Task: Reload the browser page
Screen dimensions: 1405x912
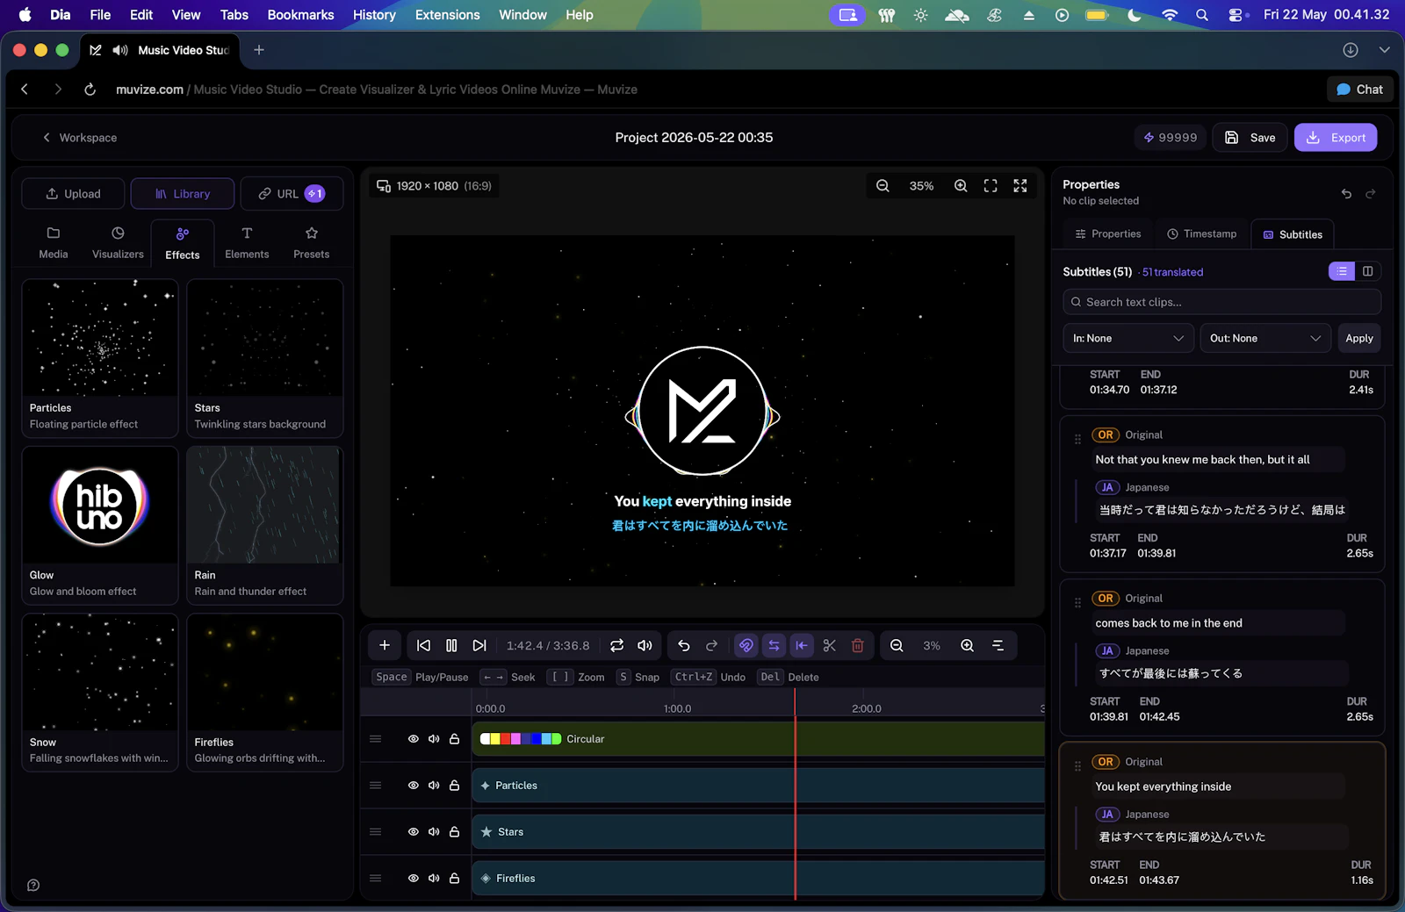Action: point(90,90)
